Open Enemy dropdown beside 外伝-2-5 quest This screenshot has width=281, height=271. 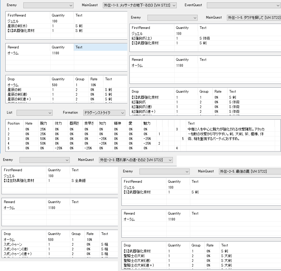click(164, 172)
